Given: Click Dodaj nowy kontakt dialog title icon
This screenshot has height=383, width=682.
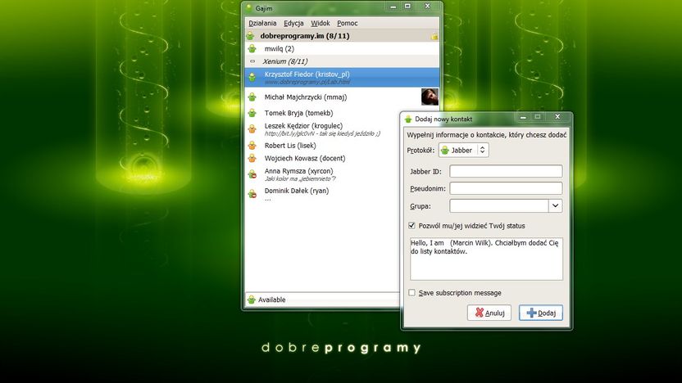Looking at the screenshot, I should [x=408, y=119].
